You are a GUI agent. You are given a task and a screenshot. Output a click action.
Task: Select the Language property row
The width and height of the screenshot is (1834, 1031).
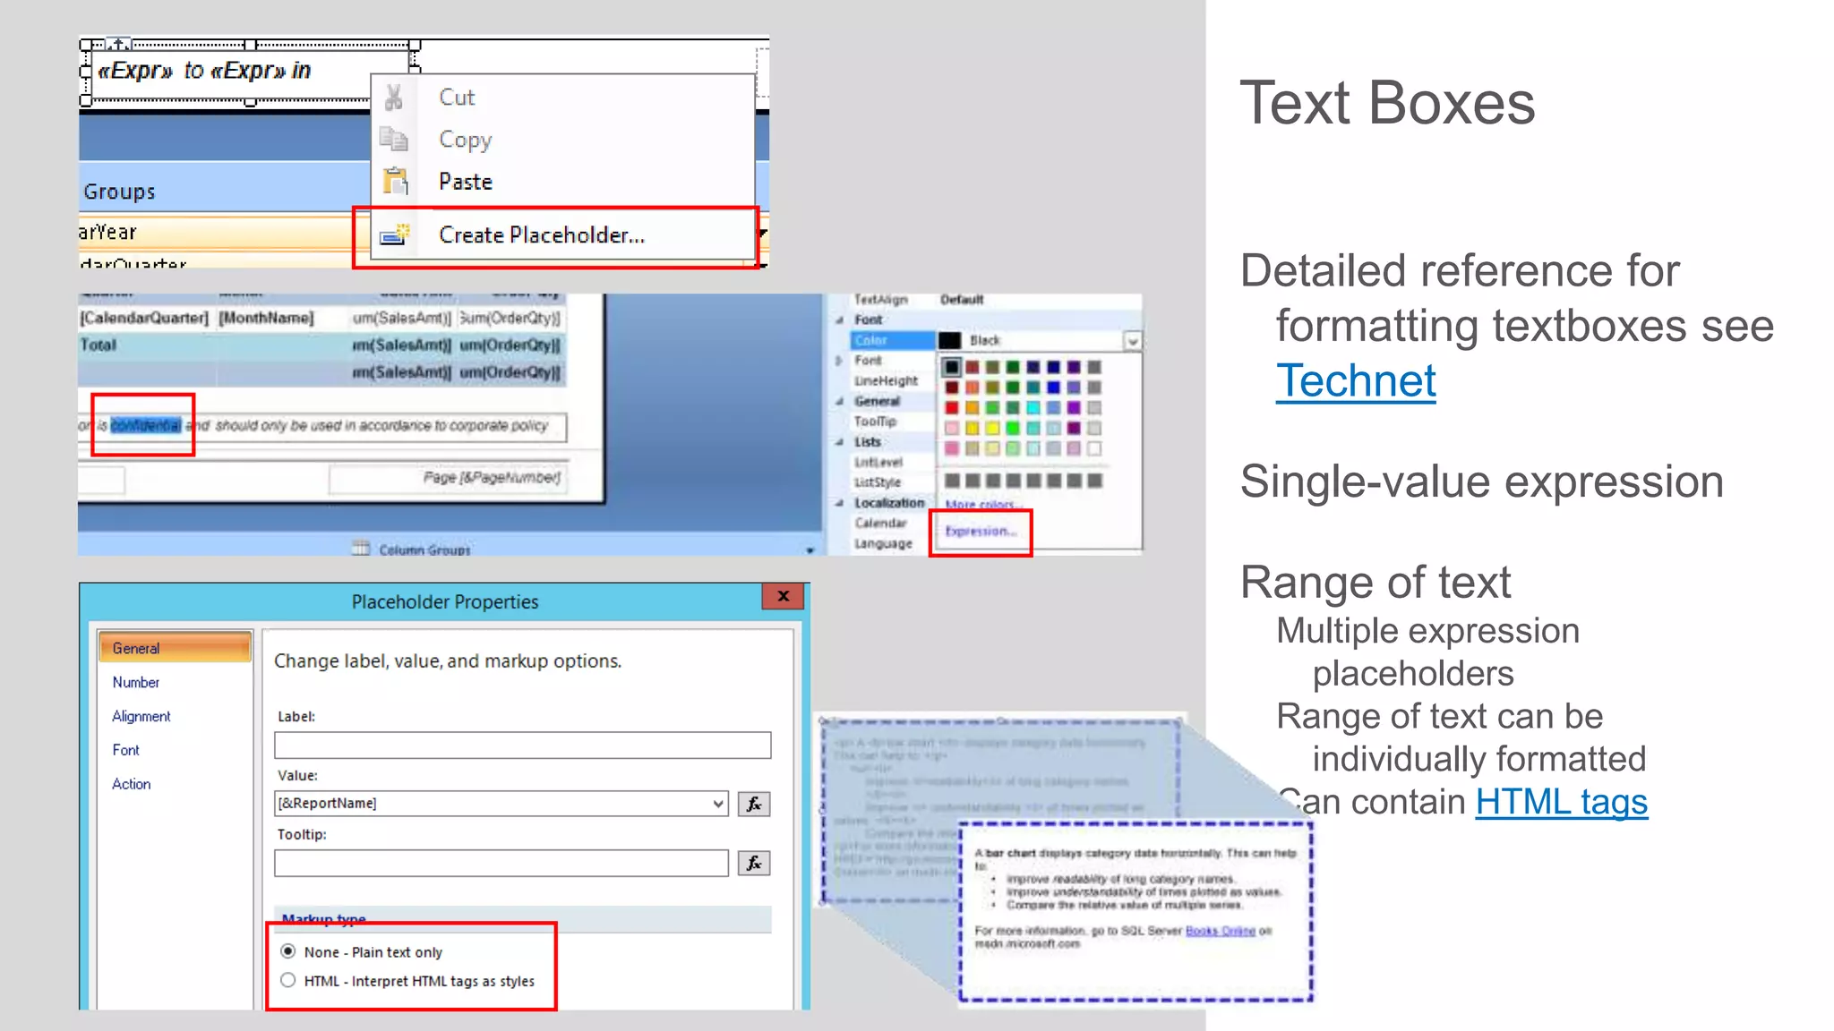click(x=892, y=544)
